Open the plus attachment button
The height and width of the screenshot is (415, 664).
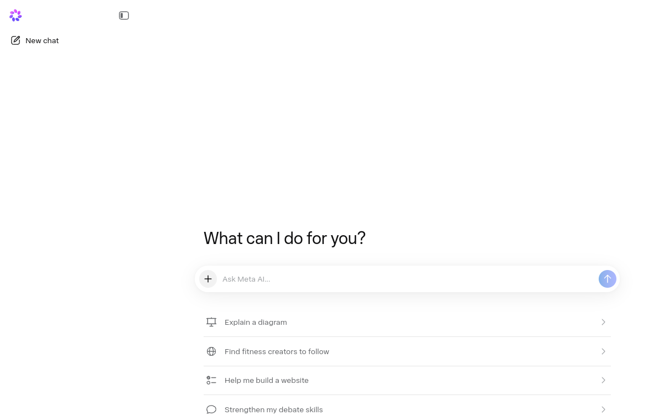208,279
